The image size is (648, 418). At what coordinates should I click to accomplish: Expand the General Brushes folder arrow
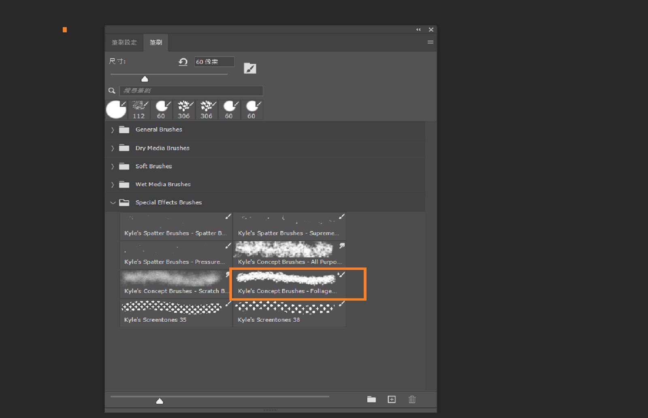[113, 130]
